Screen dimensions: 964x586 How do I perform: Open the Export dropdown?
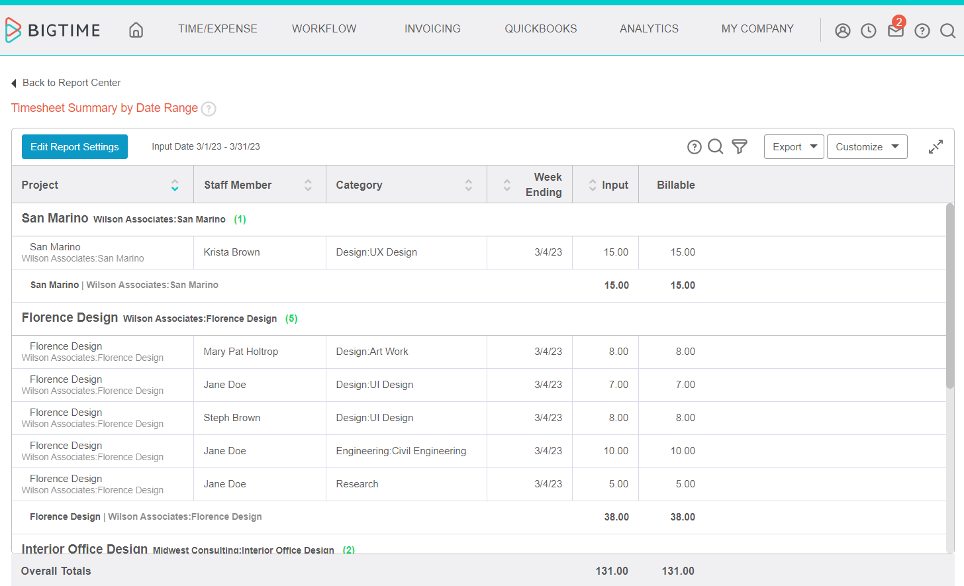click(794, 147)
